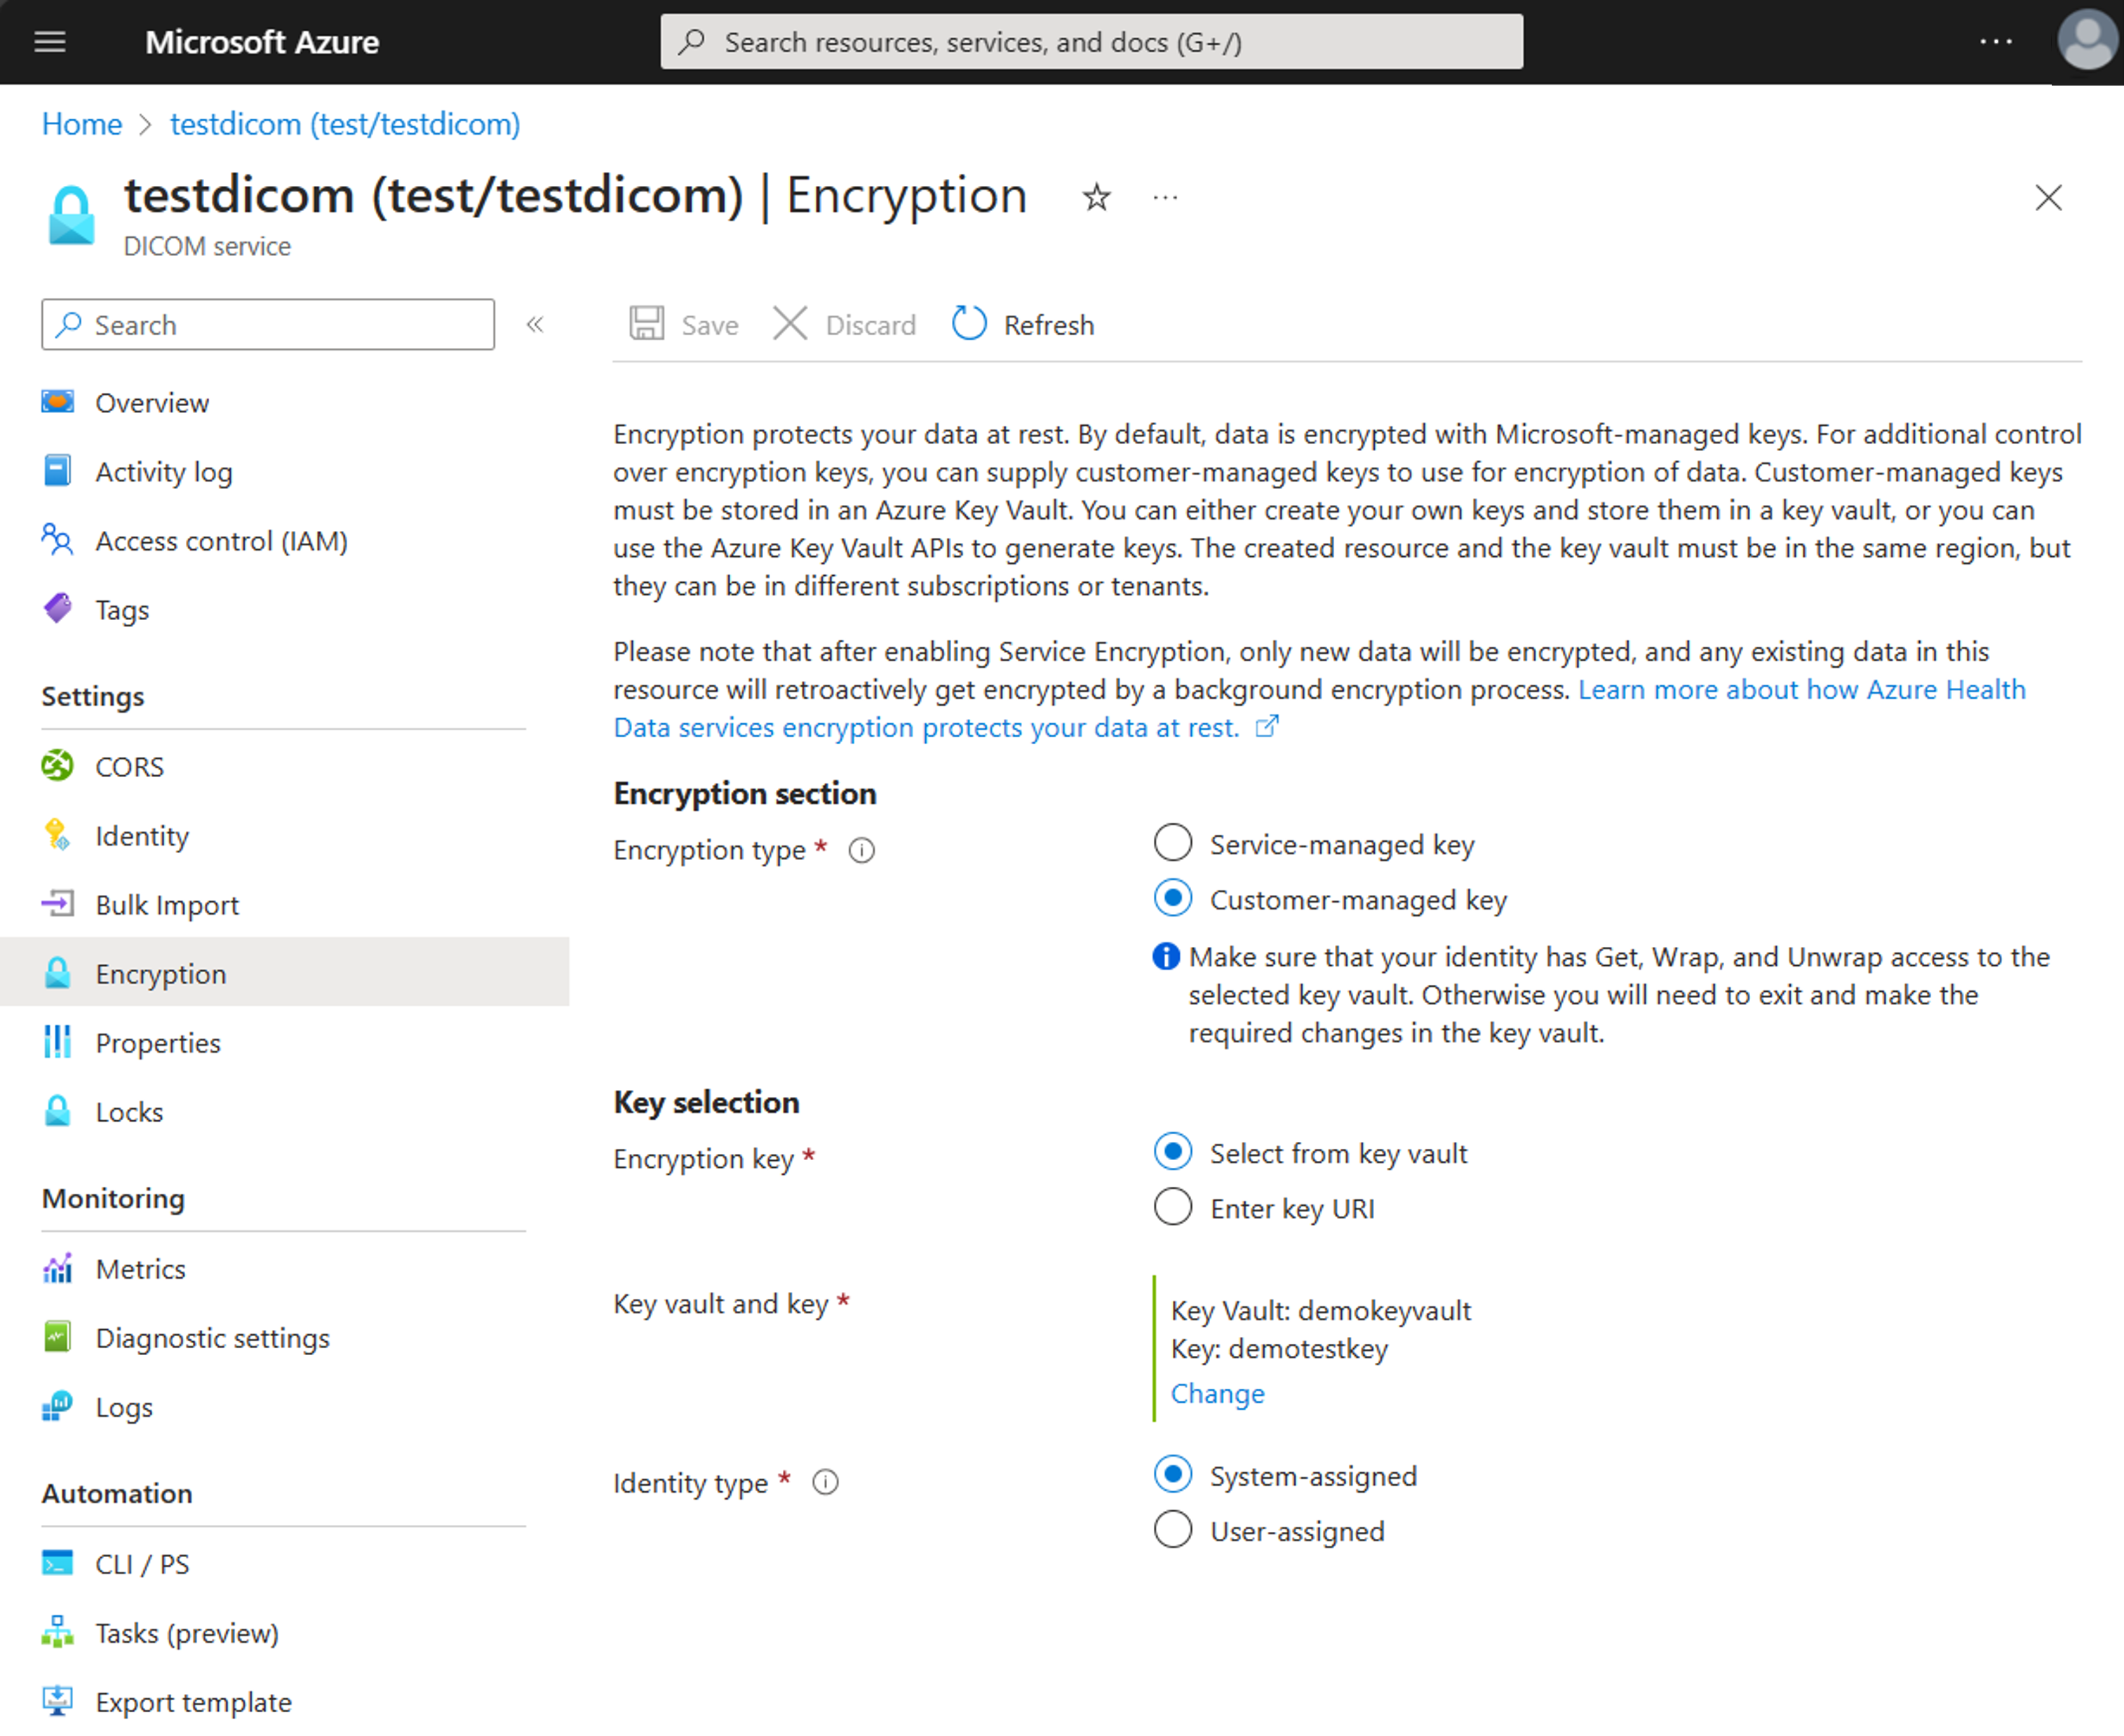Select the User-assigned identity type
This screenshot has height=1736, width=2124.
pyautogui.click(x=1173, y=1530)
